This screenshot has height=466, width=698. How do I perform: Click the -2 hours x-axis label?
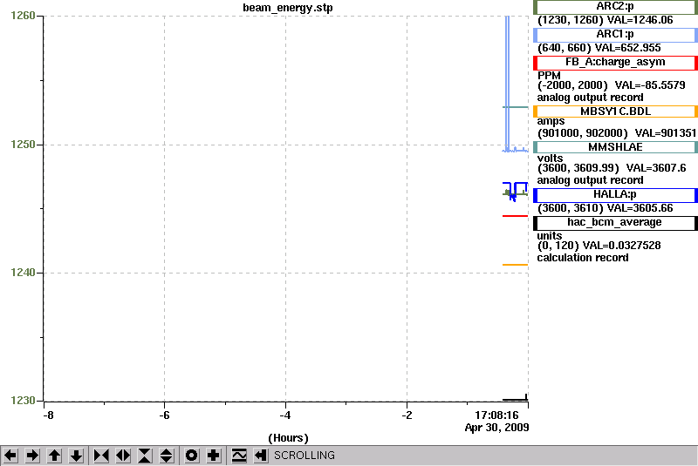tap(407, 415)
